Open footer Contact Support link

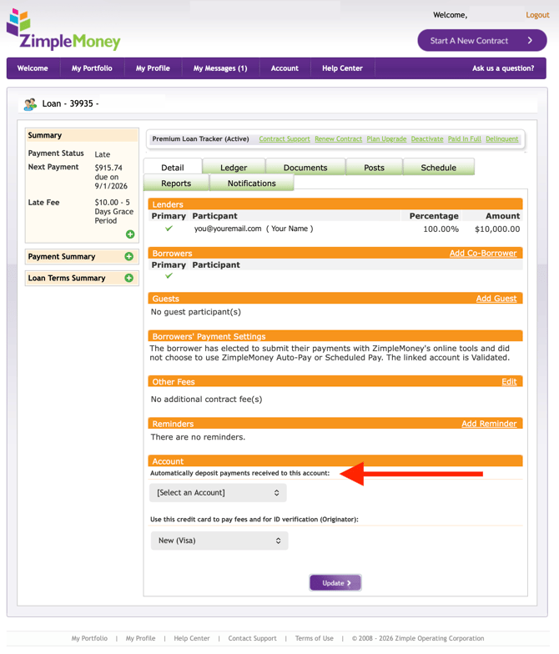coord(252,638)
